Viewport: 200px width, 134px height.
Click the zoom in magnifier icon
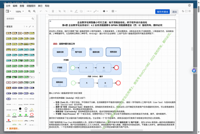pos(29,11)
